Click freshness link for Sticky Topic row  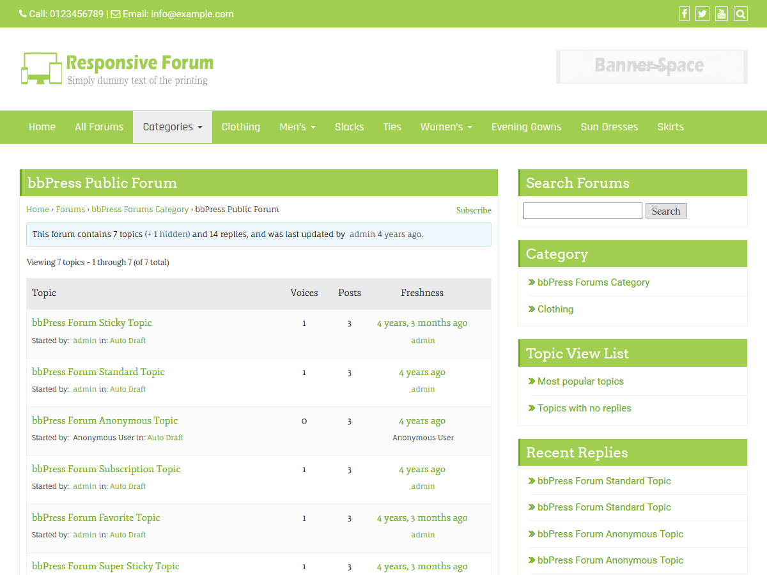[x=422, y=323]
